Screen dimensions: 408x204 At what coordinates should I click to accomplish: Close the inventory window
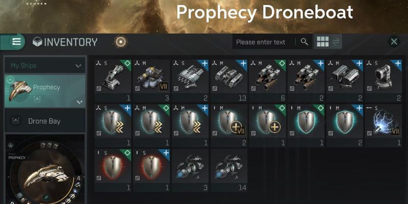[394, 42]
